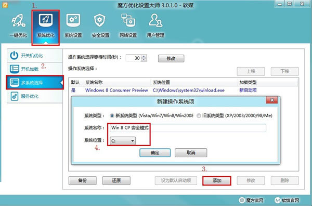
Task: Select the 系统优化 toolbar icon
Action: pos(46,20)
